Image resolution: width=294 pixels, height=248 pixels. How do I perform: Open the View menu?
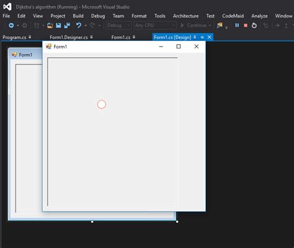point(38,16)
